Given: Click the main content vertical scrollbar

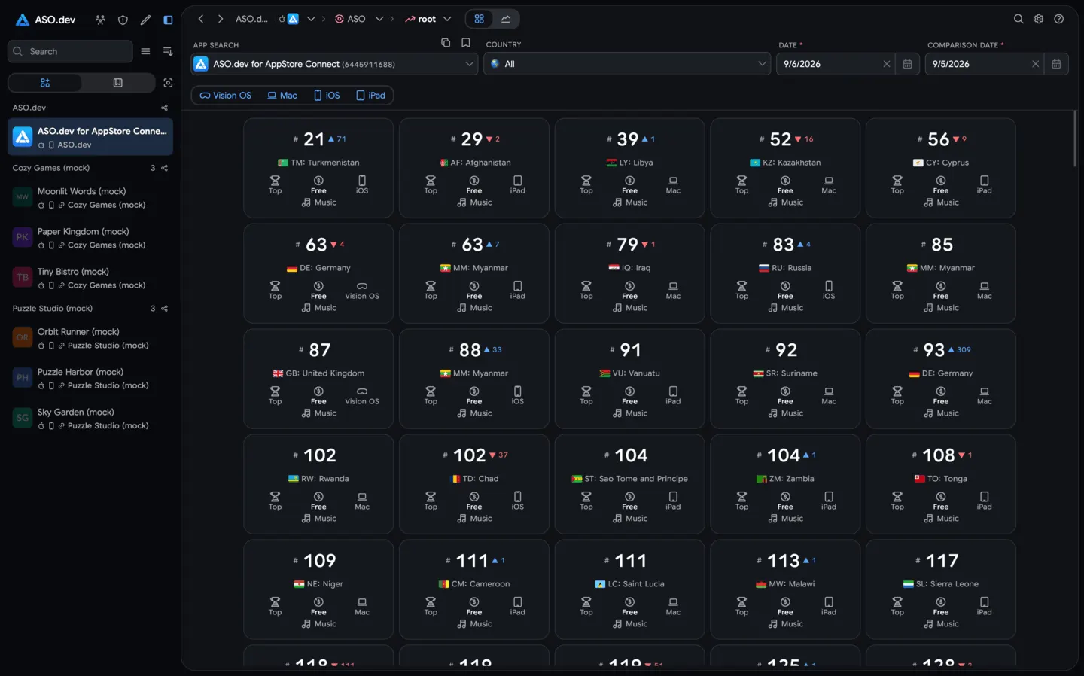Looking at the screenshot, I should click(1075, 139).
